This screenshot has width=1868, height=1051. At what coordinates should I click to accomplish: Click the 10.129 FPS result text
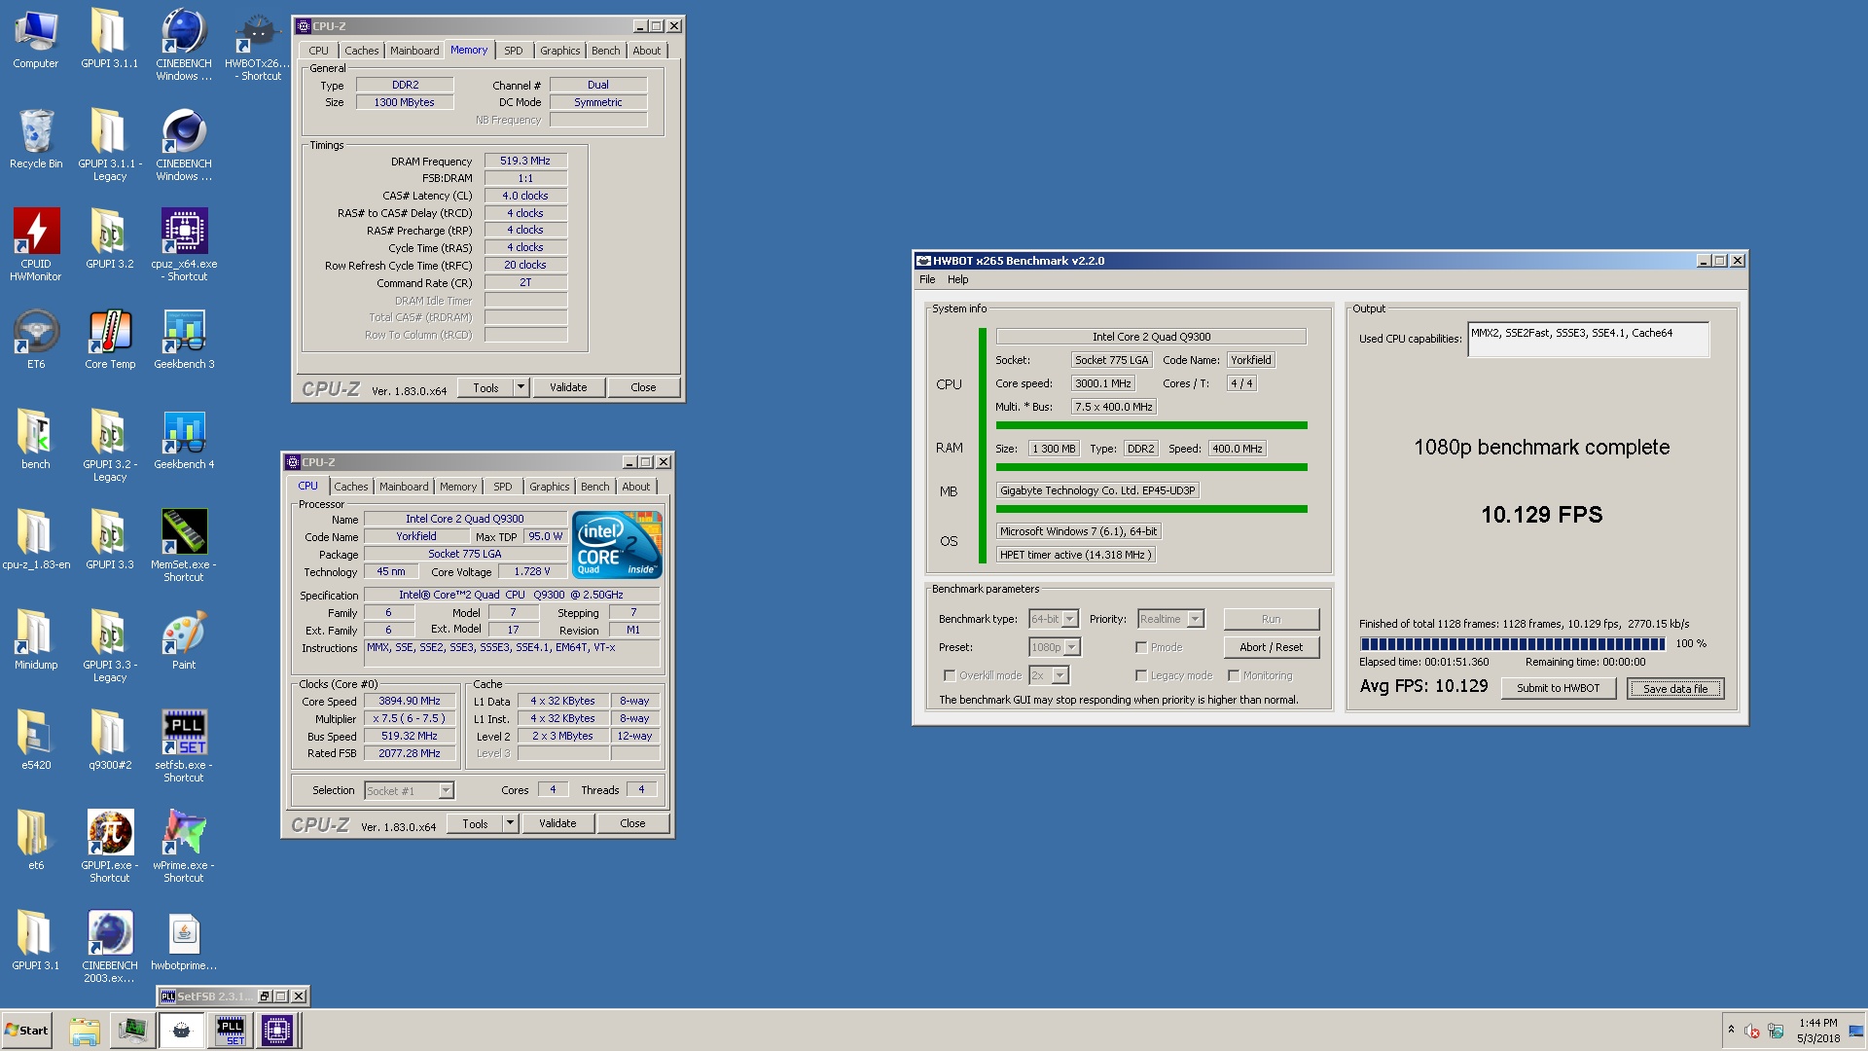1541,515
